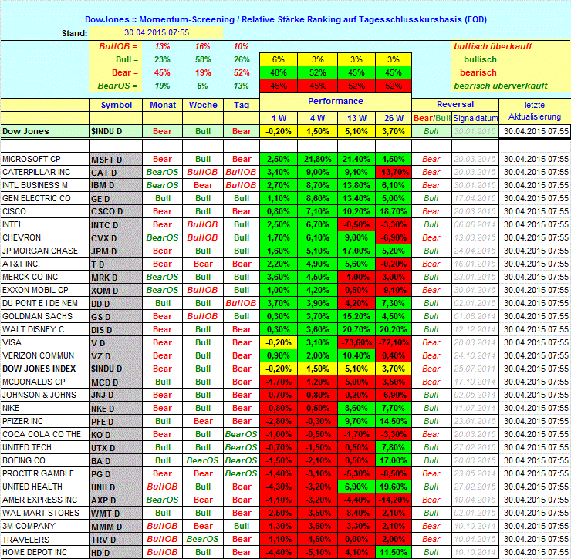The image size is (571, 559).
Task: Click JP Morgan's 13 W value 17,00%
Action: pyautogui.click(x=356, y=251)
